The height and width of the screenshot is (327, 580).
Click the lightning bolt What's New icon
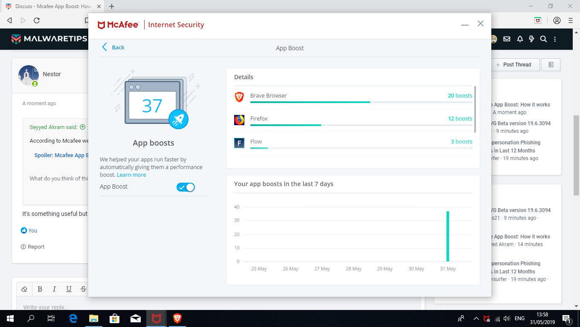(x=531, y=39)
